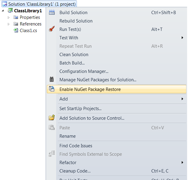Choose Rebuild Solution
188x180 pixels.
117,21
